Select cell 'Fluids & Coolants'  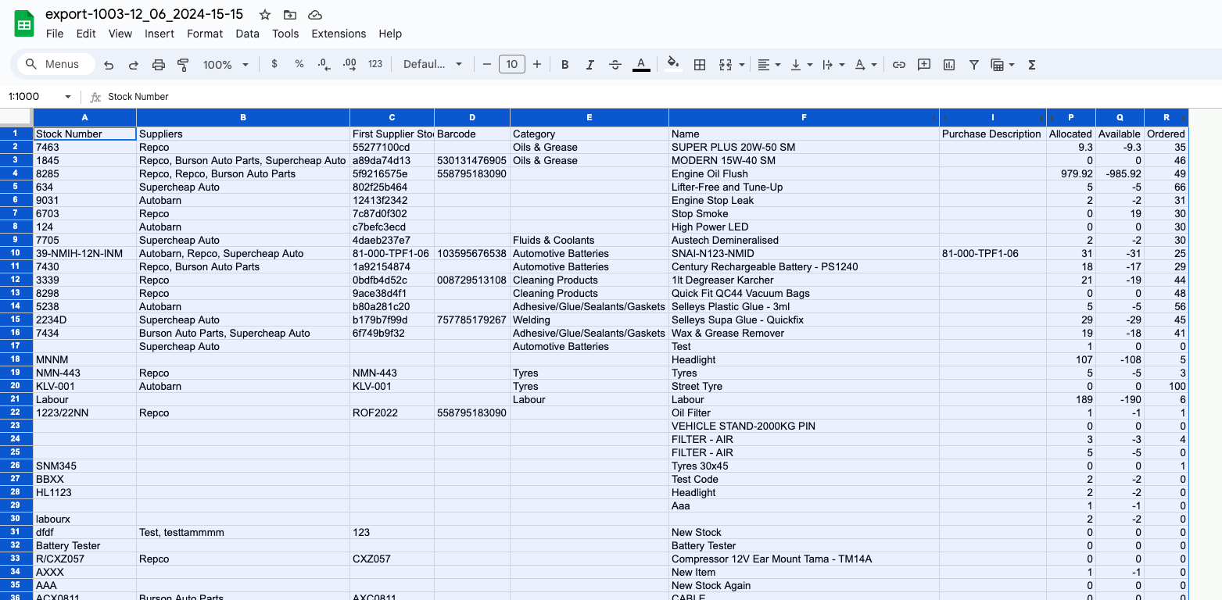pyautogui.click(x=589, y=240)
